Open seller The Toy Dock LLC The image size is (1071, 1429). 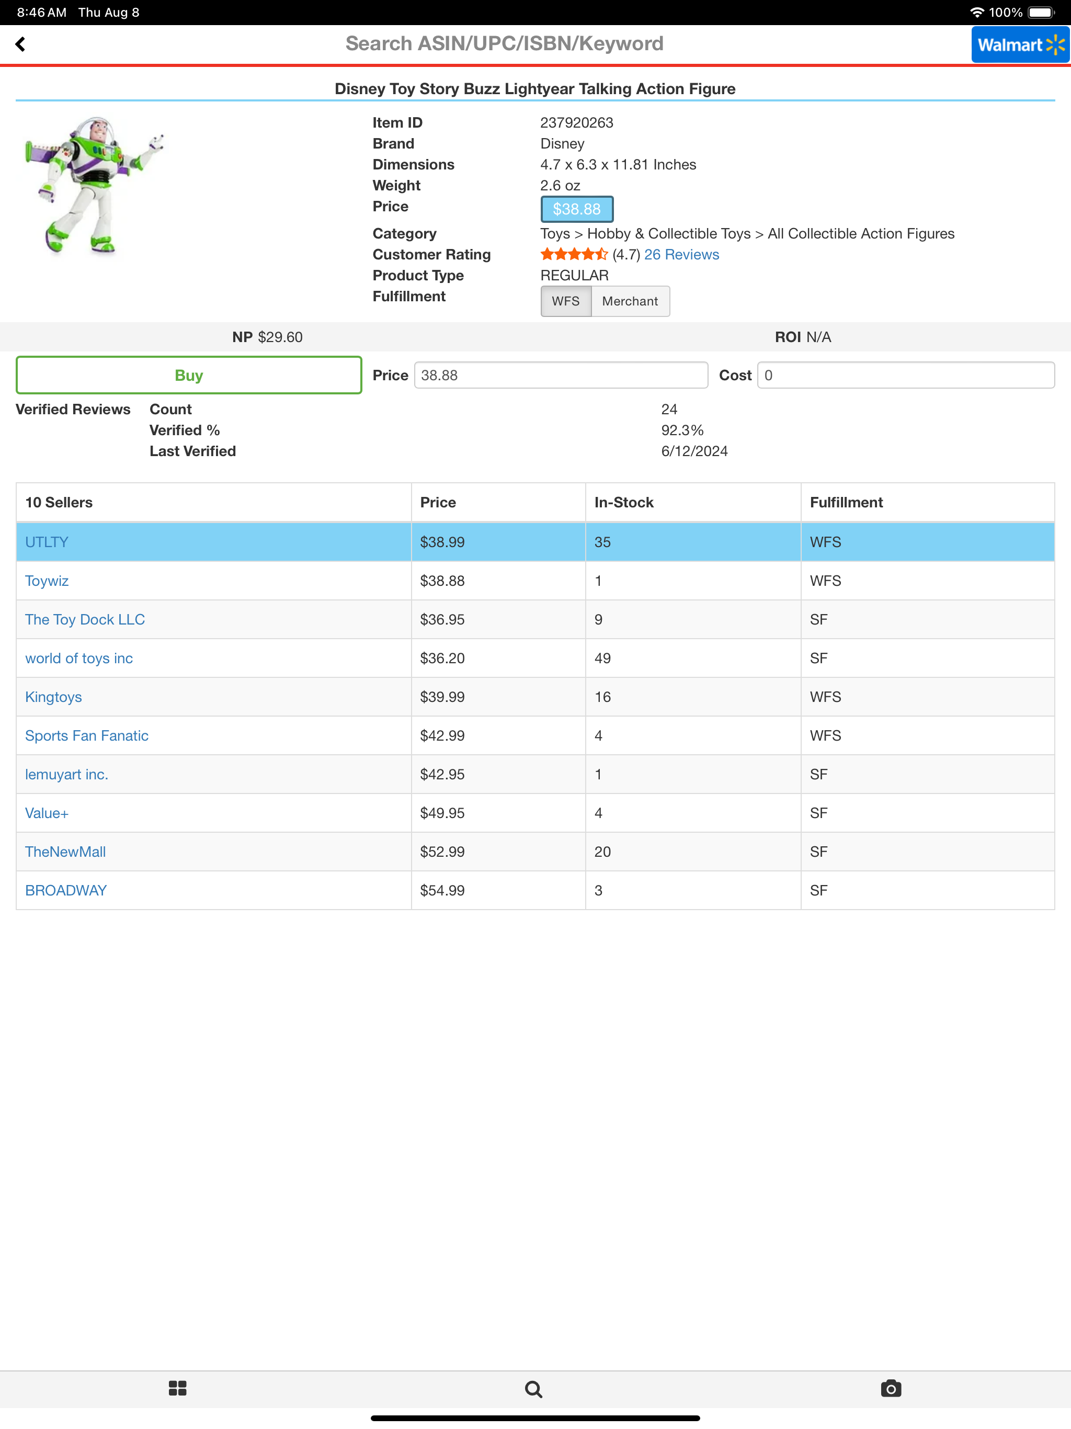coord(85,619)
